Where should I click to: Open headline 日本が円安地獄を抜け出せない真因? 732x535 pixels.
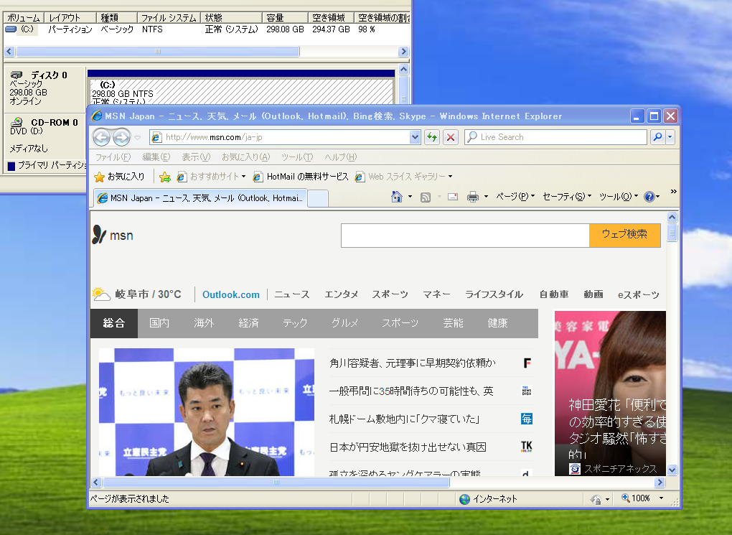click(x=408, y=447)
